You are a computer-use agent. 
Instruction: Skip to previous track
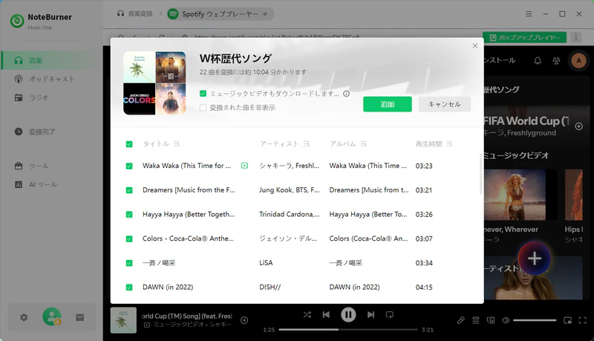pos(326,314)
